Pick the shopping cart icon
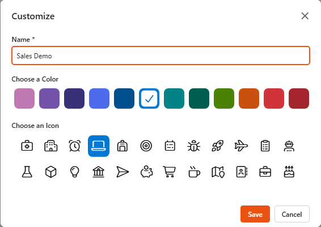 [x=170, y=172]
